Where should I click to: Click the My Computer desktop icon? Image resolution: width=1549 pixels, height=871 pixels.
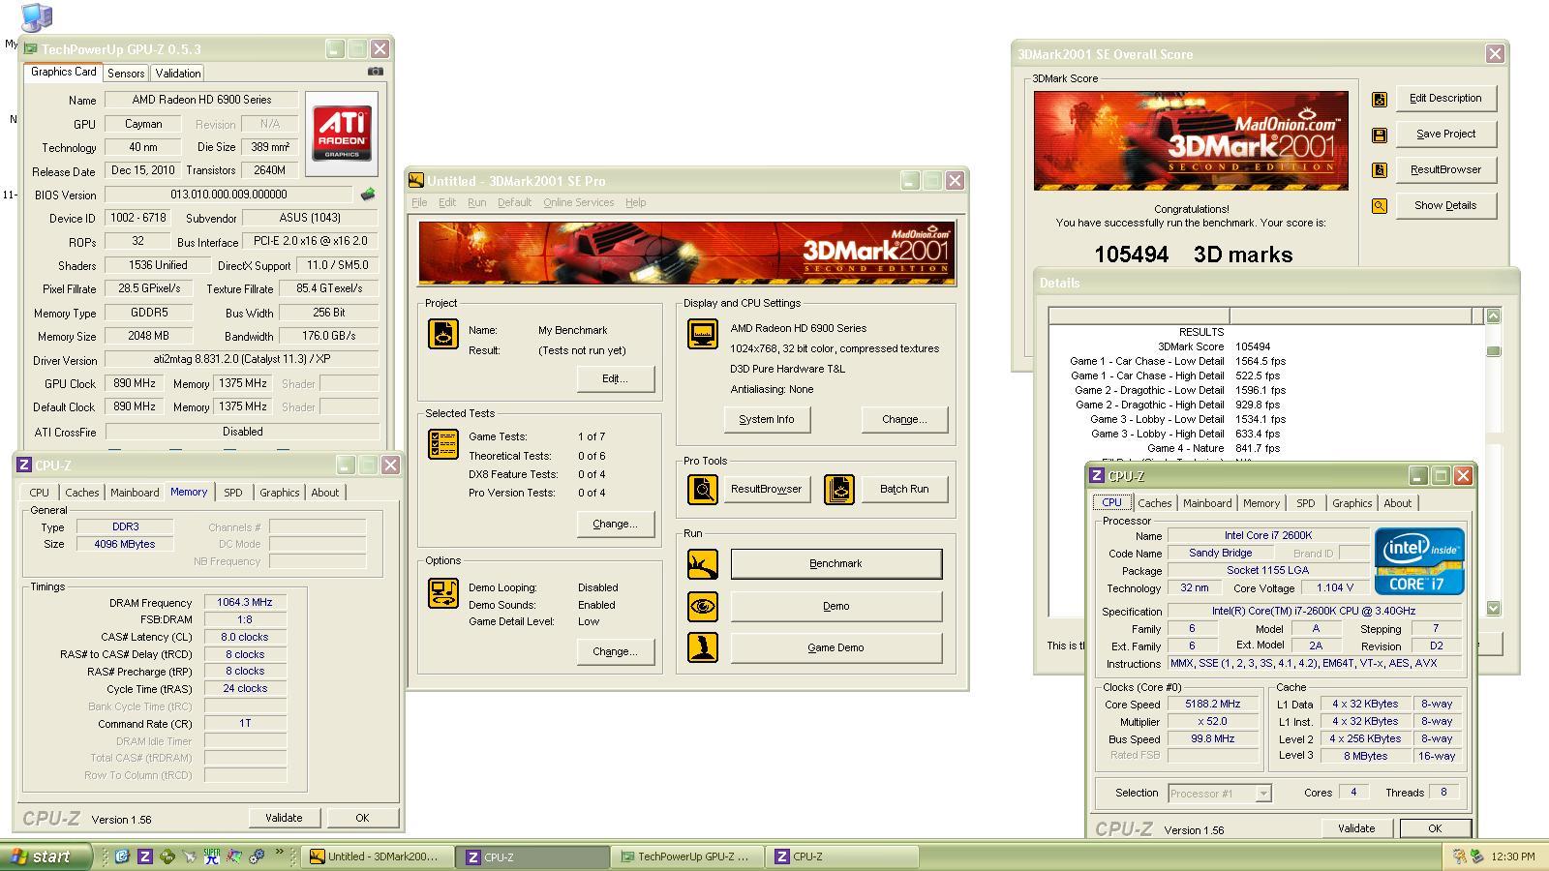click(x=35, y=17)
